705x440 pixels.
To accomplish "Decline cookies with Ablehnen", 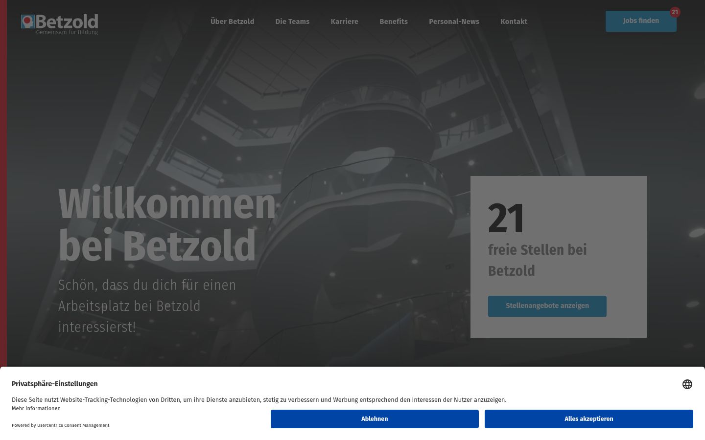I will click(375, 419).
